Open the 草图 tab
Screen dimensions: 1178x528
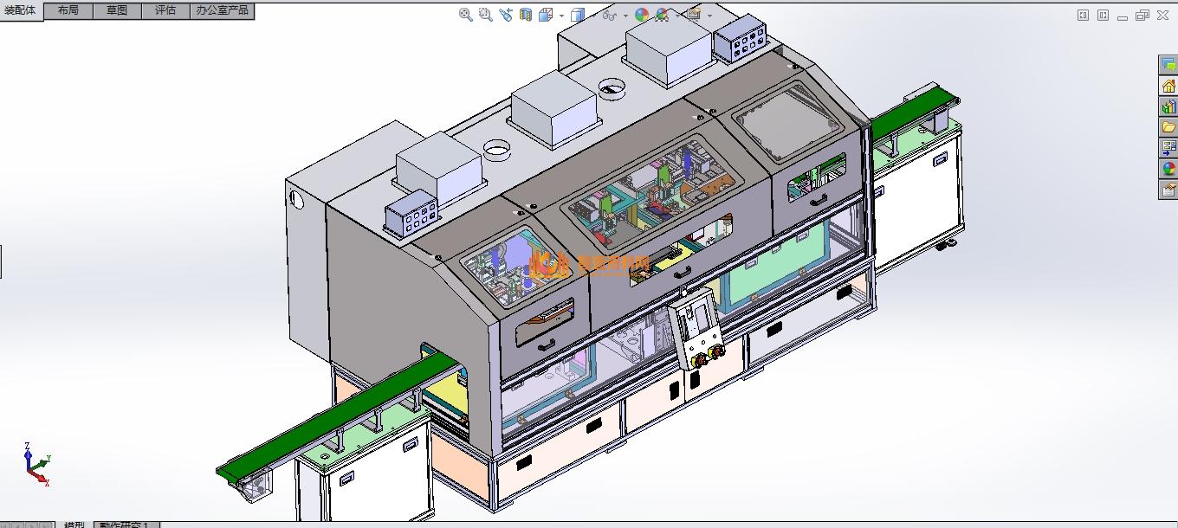pyautogui.click(x=117, y=10)
